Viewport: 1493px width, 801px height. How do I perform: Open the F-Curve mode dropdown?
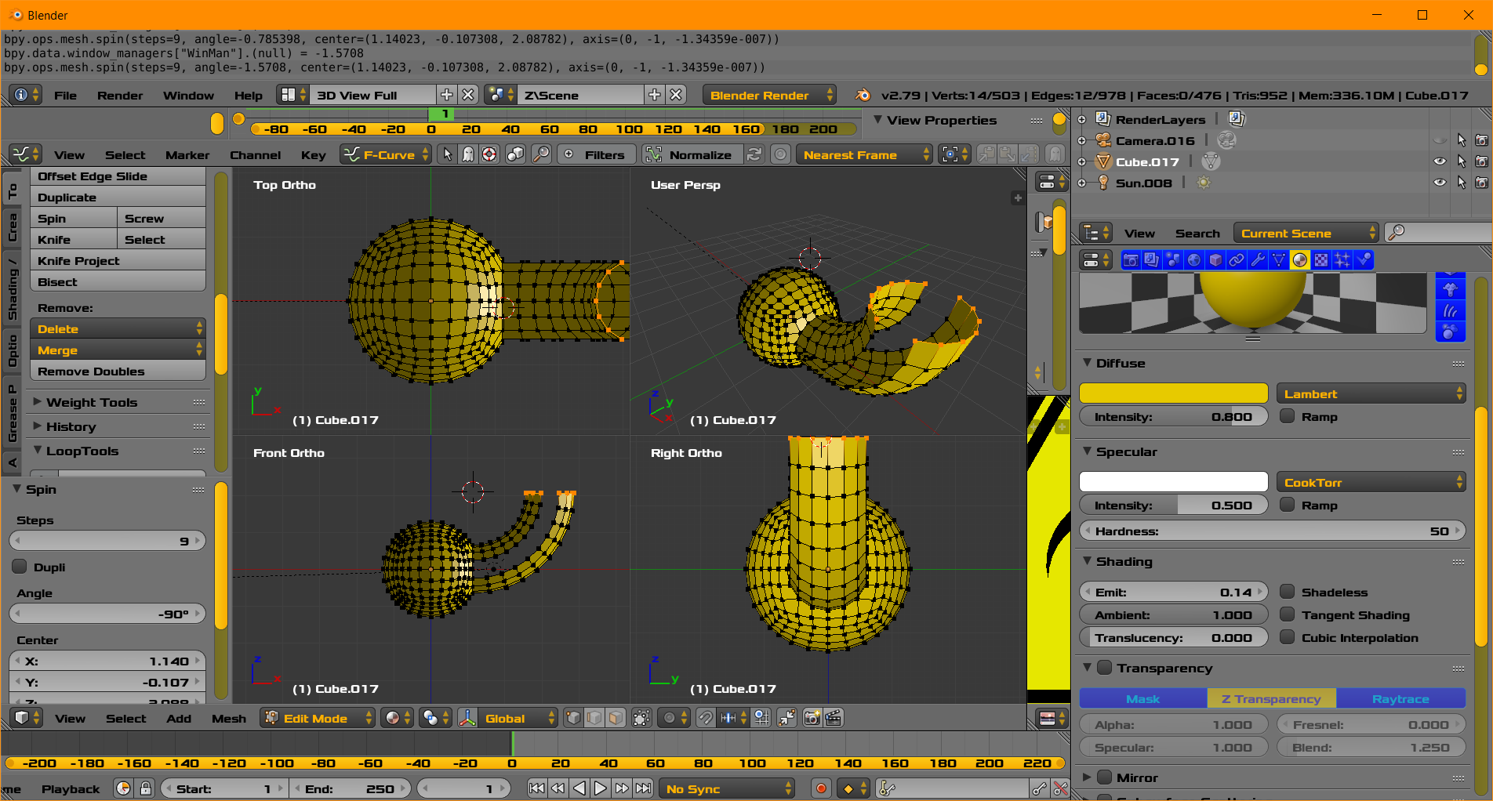(x=386, y=154)
